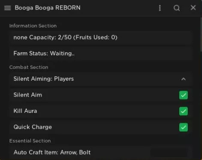Open the Silent Aiming: Players dropdown
Image resolution: width=202 pixels, height=160 pixels.
[101, 79]
